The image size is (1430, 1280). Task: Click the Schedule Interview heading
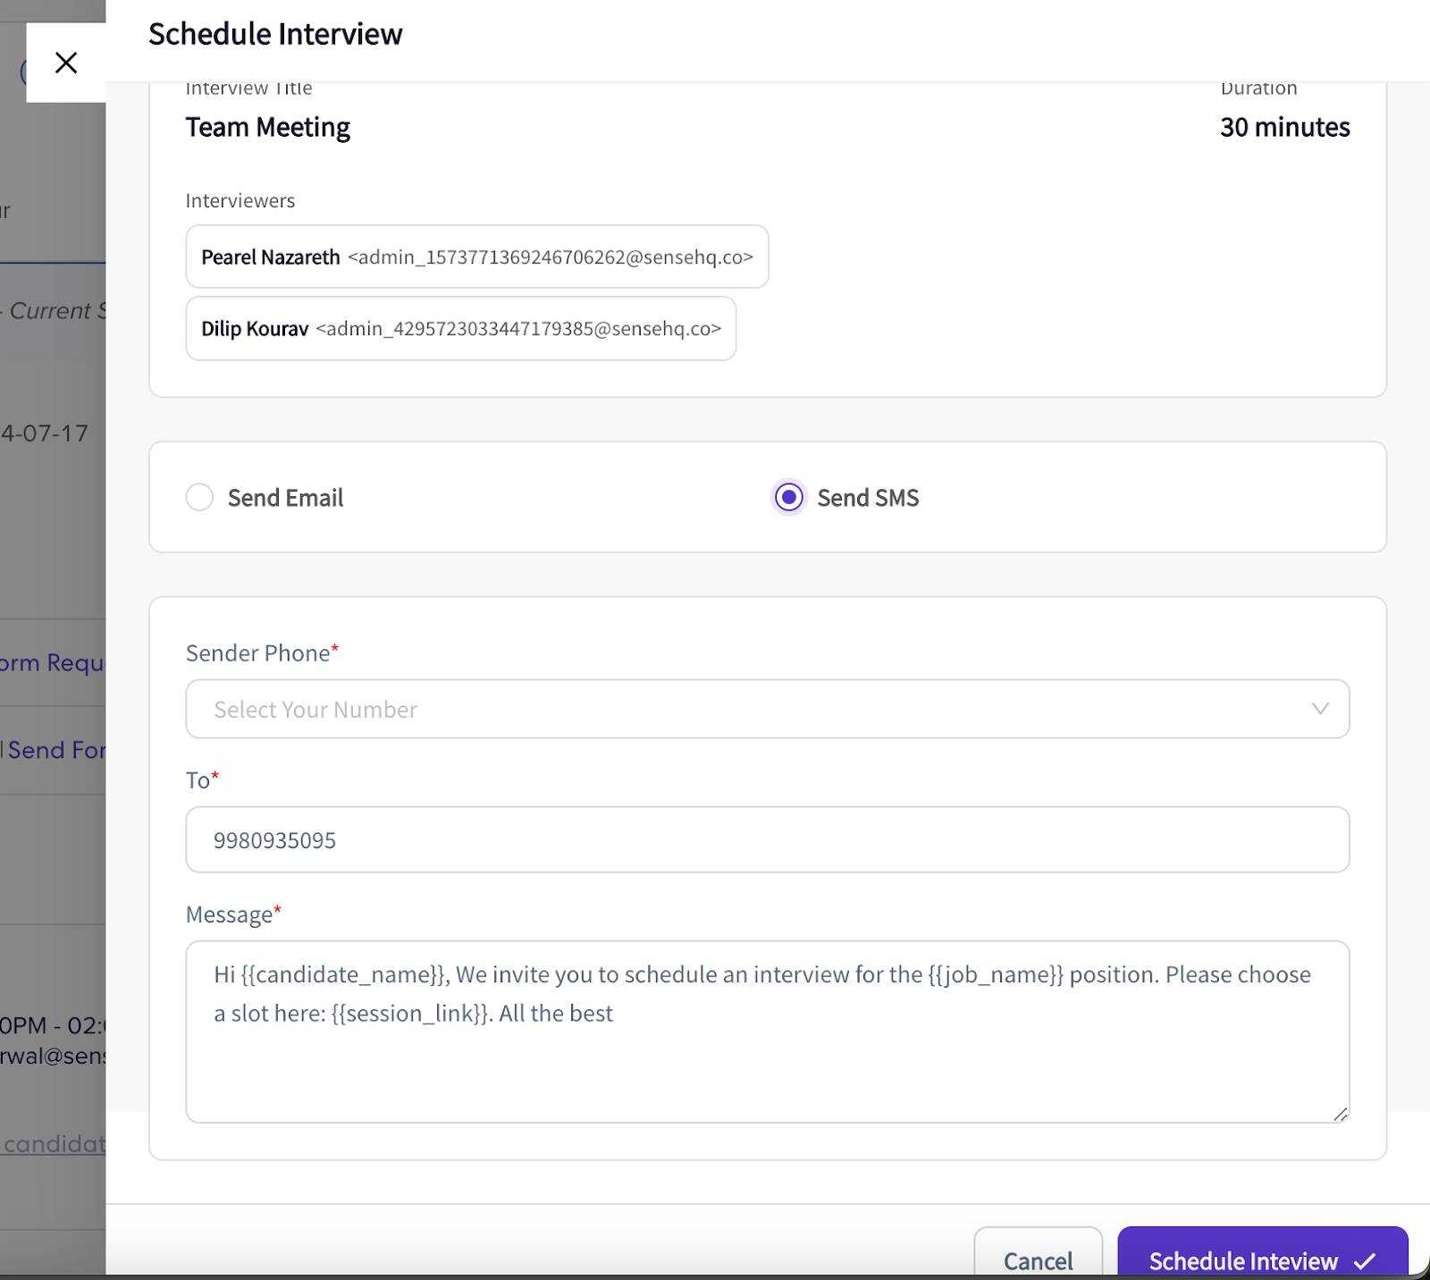tap(275, 34)
